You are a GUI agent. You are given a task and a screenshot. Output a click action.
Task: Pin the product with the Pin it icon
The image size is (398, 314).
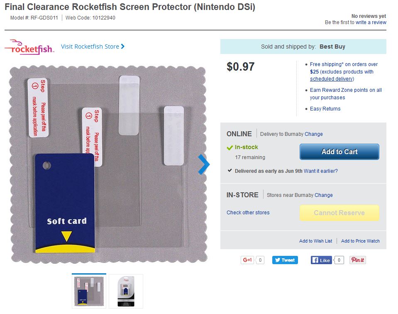357,260
